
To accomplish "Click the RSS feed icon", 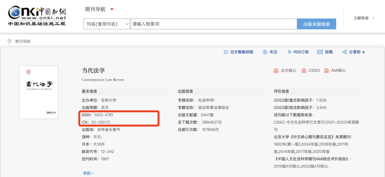I will click(x=289, y=52).
